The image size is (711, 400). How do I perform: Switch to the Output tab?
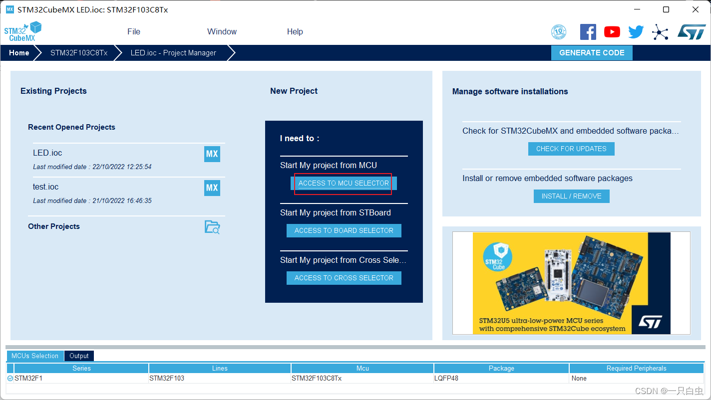click(x=79, y=356)
